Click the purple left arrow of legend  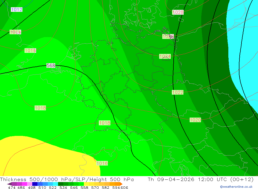(9, 184)
